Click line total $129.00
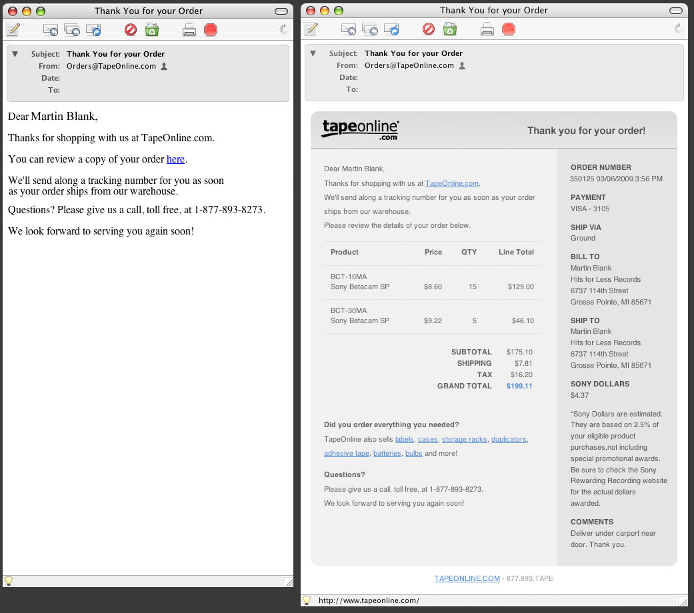The width and height of the screenshot is (694, 613). [x=521, y=287]
